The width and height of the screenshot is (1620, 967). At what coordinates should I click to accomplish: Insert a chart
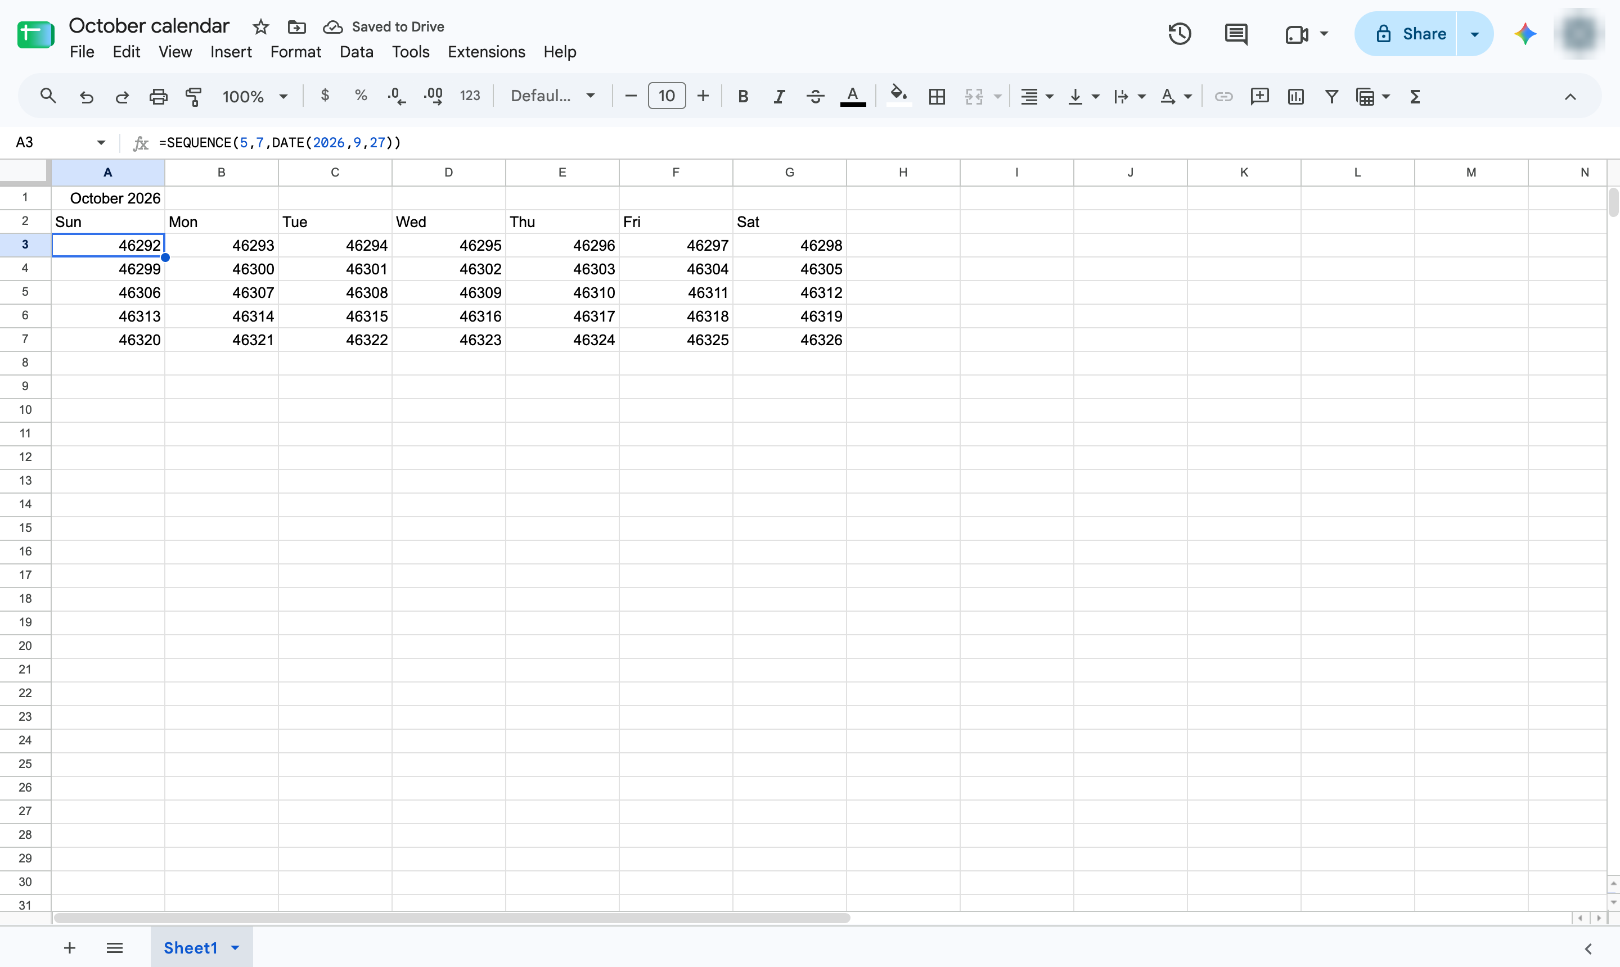[1295, 97]
